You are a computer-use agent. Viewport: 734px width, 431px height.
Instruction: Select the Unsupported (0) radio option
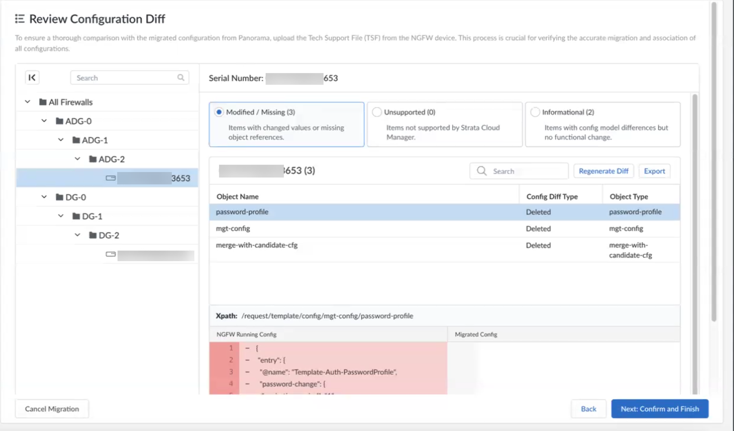[377, 112]
